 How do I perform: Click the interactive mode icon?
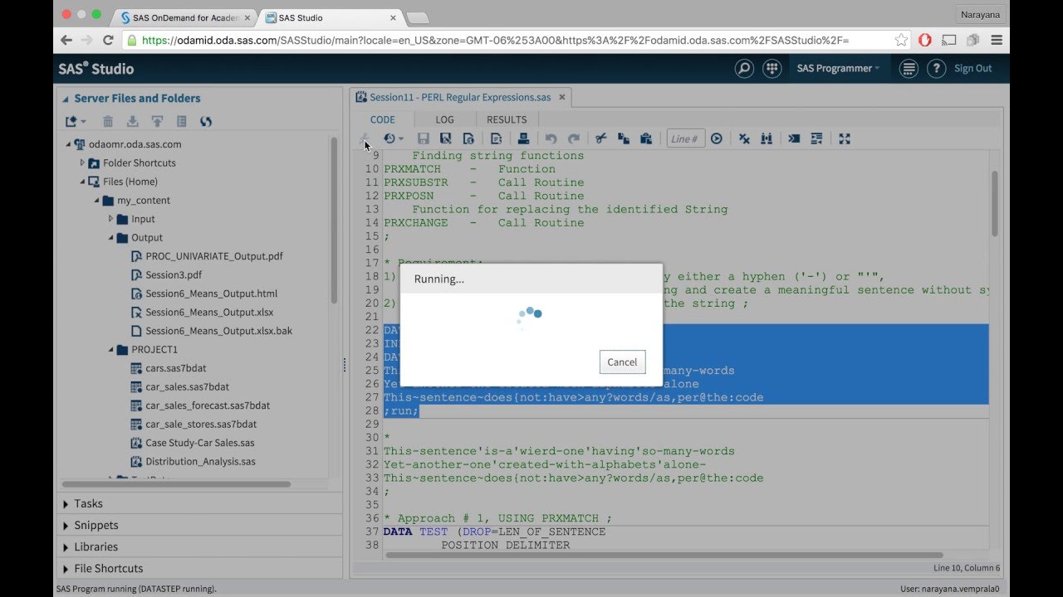click(794, 138)
